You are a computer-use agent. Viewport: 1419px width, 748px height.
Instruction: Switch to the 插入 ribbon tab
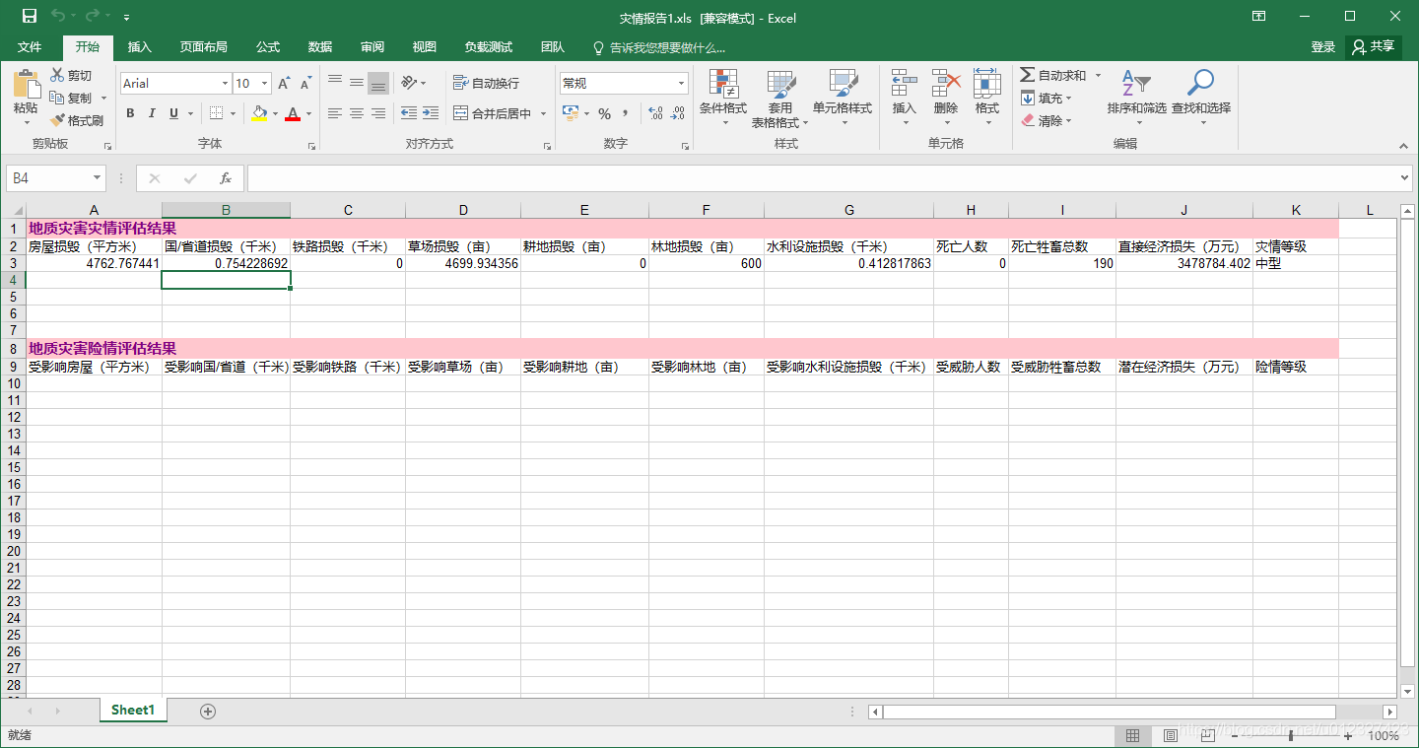point(139,46)
